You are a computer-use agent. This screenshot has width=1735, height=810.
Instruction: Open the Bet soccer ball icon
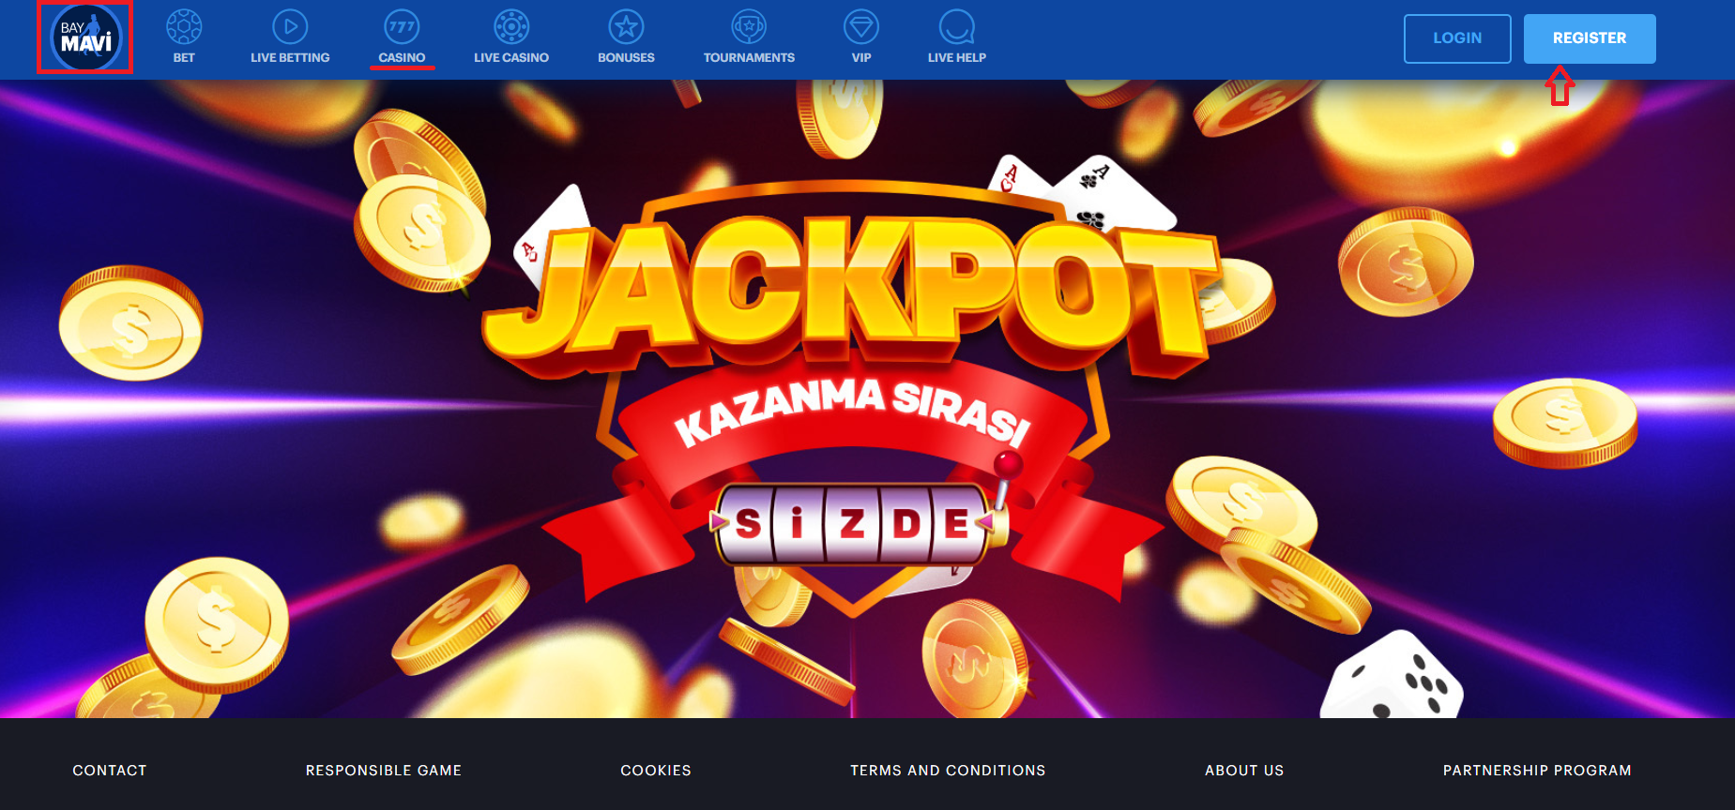pyautogui.click(x=184, y=26)
